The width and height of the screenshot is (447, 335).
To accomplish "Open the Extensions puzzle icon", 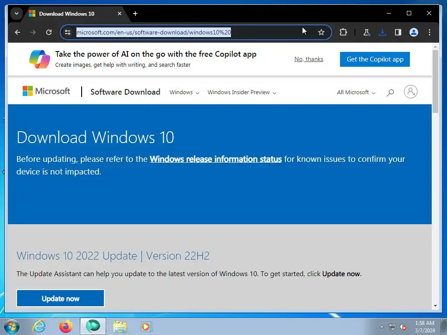I will pos(343,32).
